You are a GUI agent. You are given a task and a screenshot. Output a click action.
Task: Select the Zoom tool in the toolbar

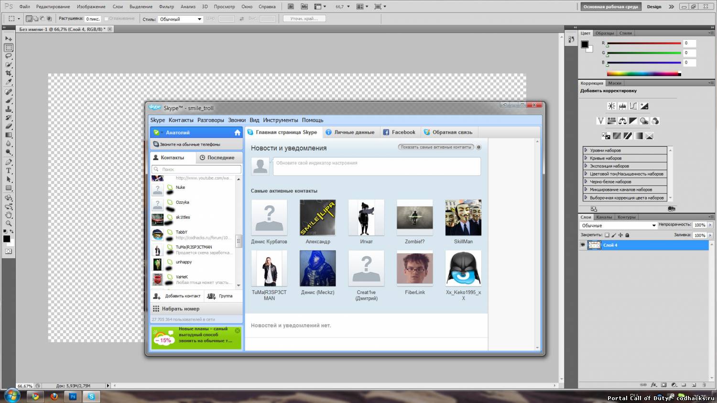click(9, 224)
